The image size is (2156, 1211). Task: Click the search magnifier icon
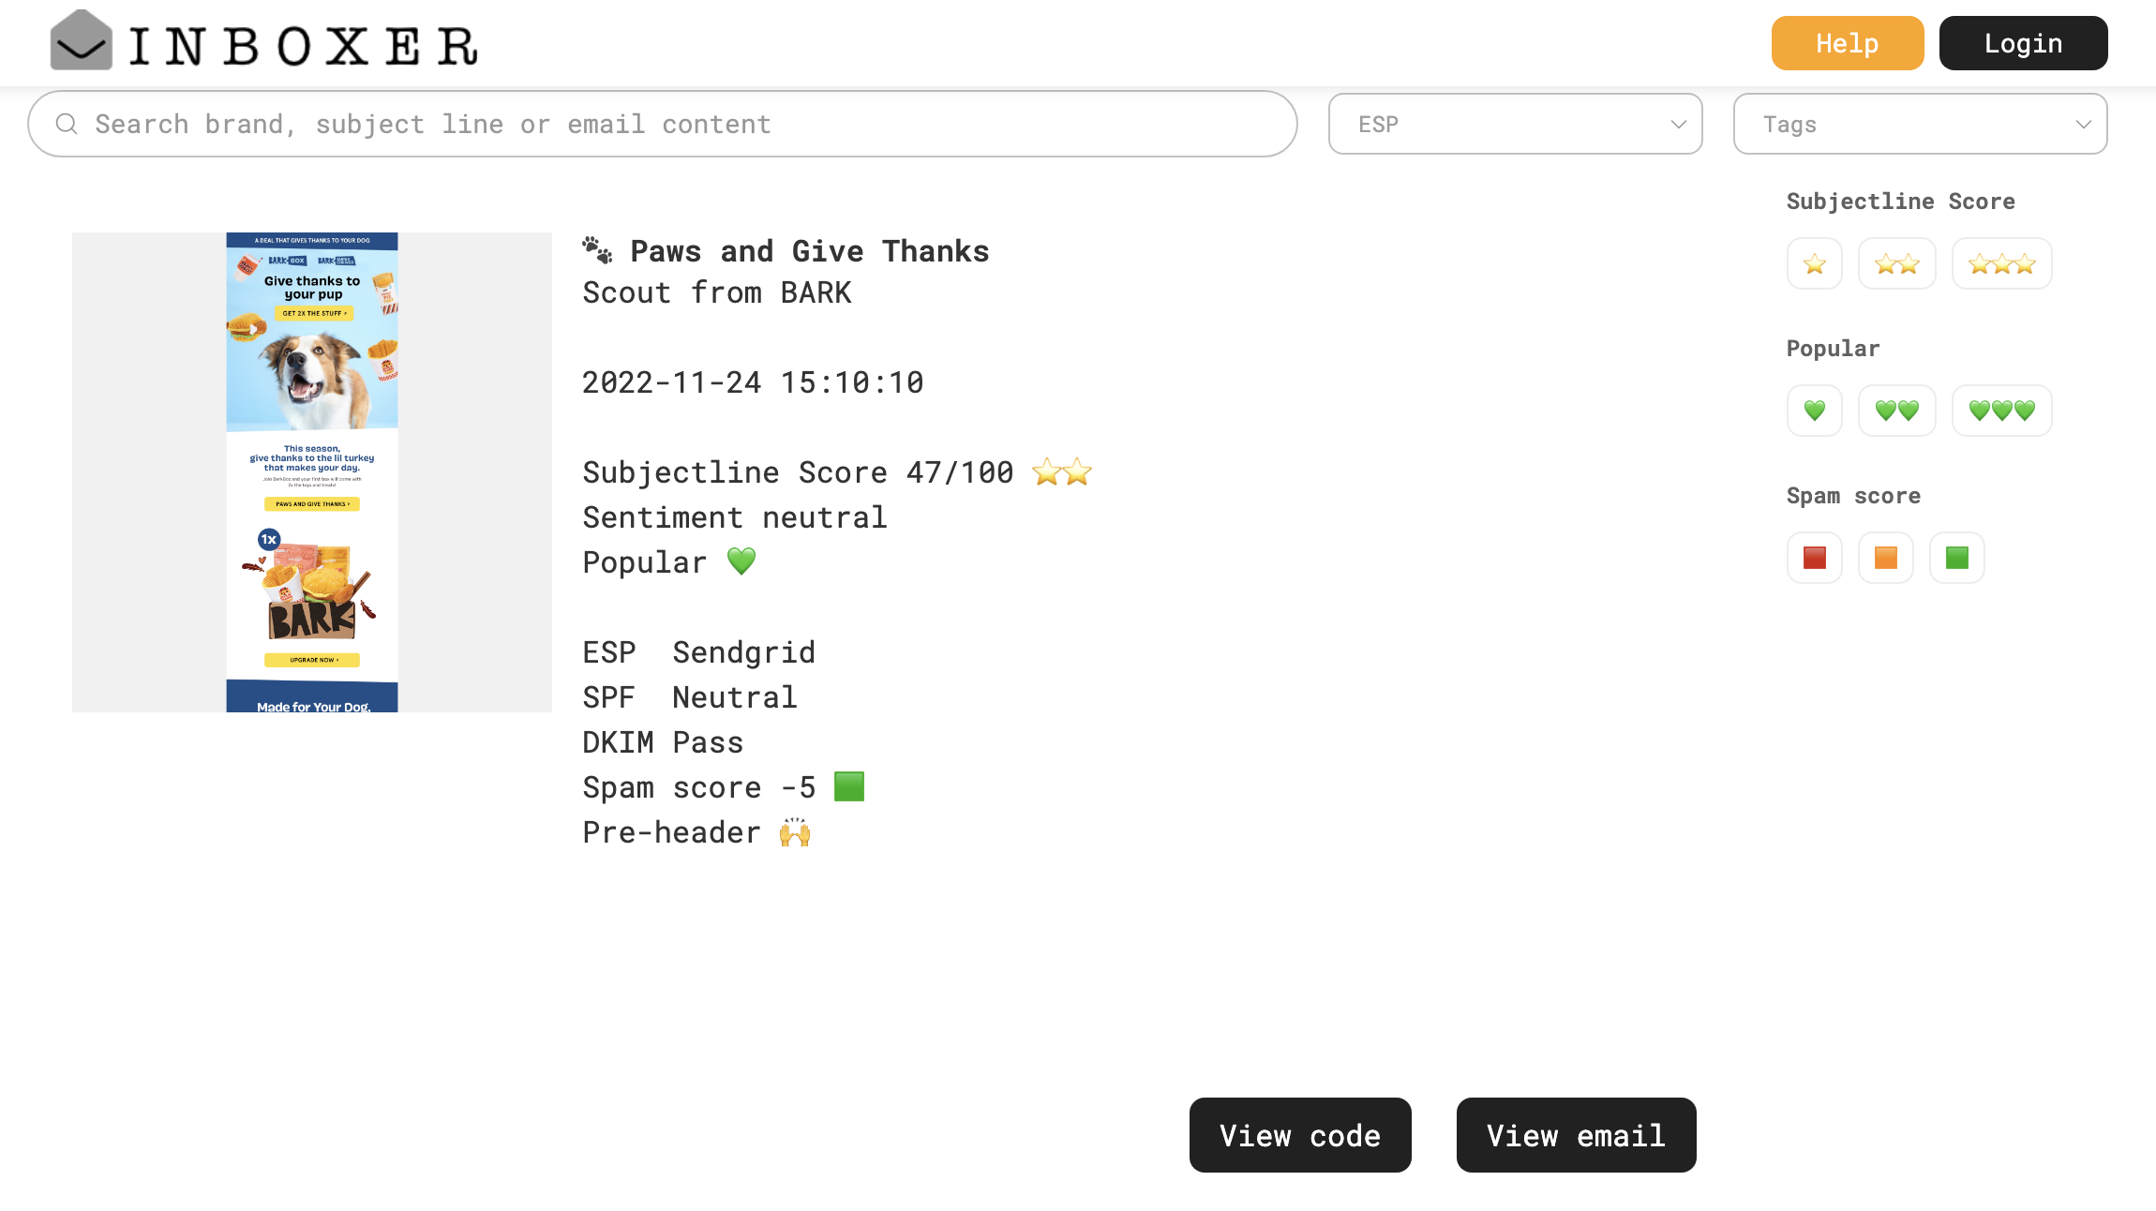click(x=67, y=124)
